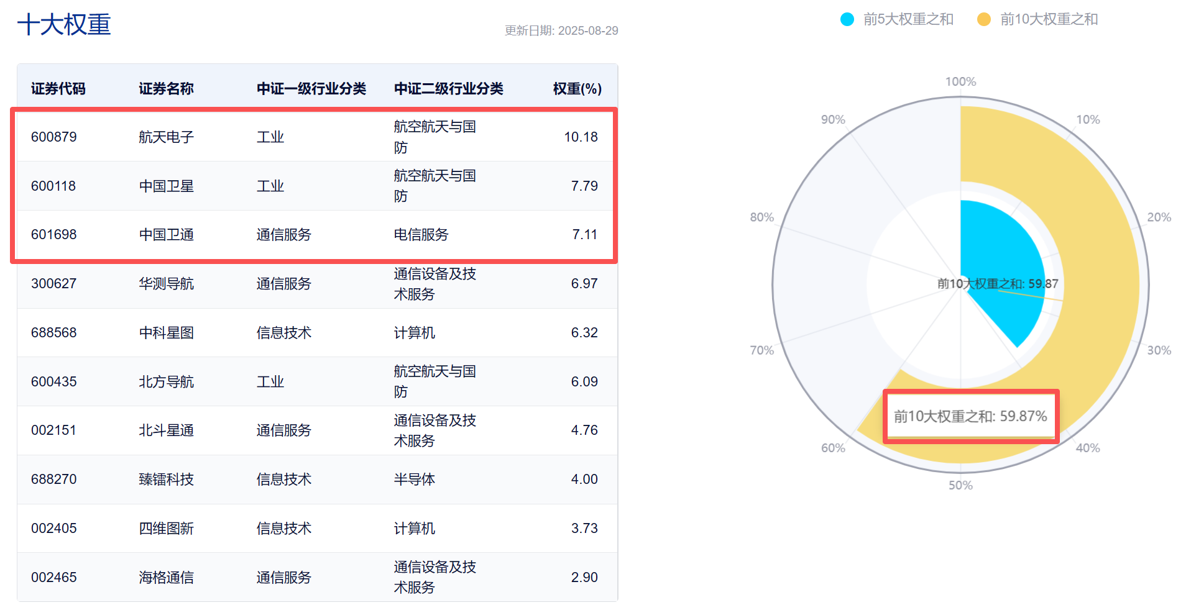
Task: Select stock code 002465
Action: point(54,577)
